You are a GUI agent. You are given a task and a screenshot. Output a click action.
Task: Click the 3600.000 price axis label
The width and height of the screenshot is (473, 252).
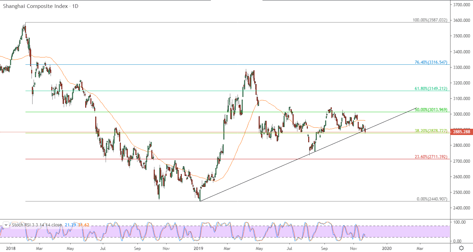click(462, 20)
